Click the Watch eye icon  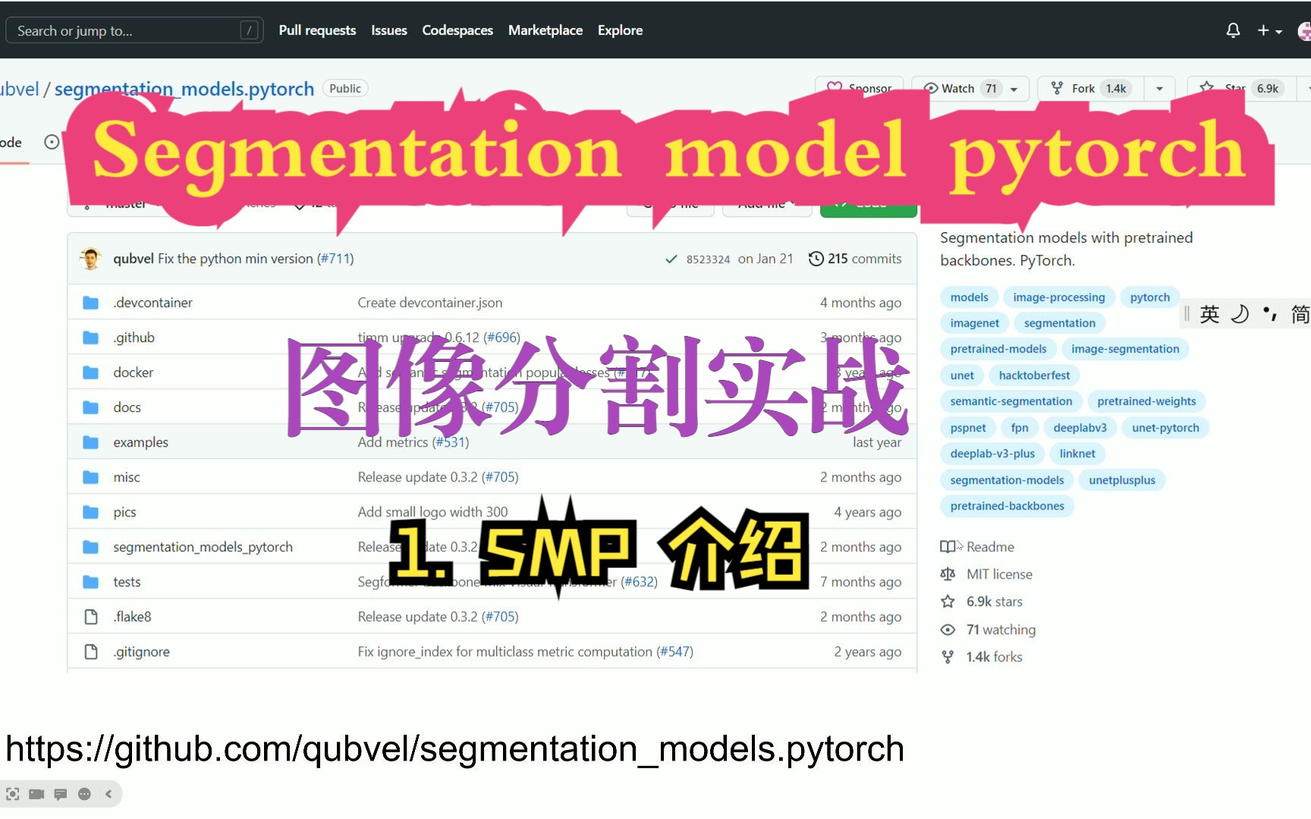point(931,89)
